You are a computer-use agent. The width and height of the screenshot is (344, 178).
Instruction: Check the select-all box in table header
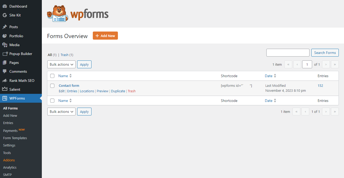pyautogui.click(x=52, y=76)
